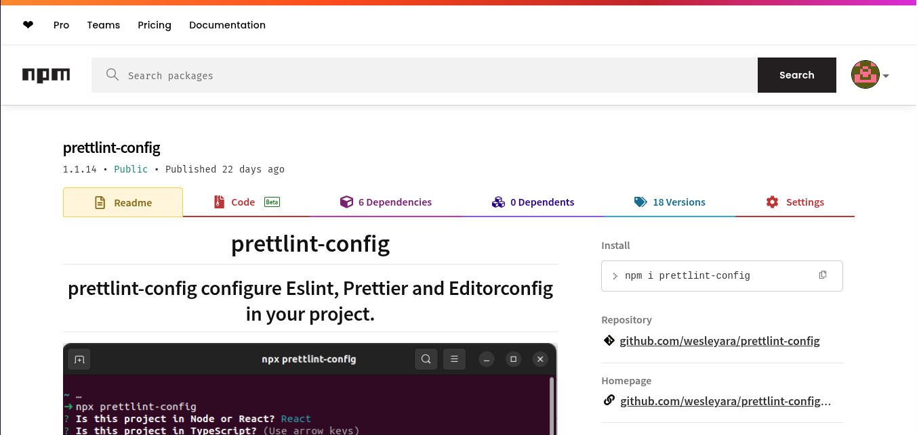Viewport: 917px width, 435px height.
Task: Click the magnifying glass icon in the search bar
Action: (x=113, y=74)
